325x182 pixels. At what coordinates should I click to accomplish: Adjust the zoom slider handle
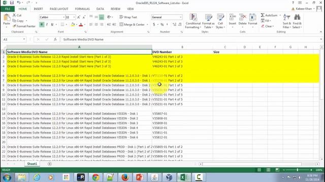[298, 170]
